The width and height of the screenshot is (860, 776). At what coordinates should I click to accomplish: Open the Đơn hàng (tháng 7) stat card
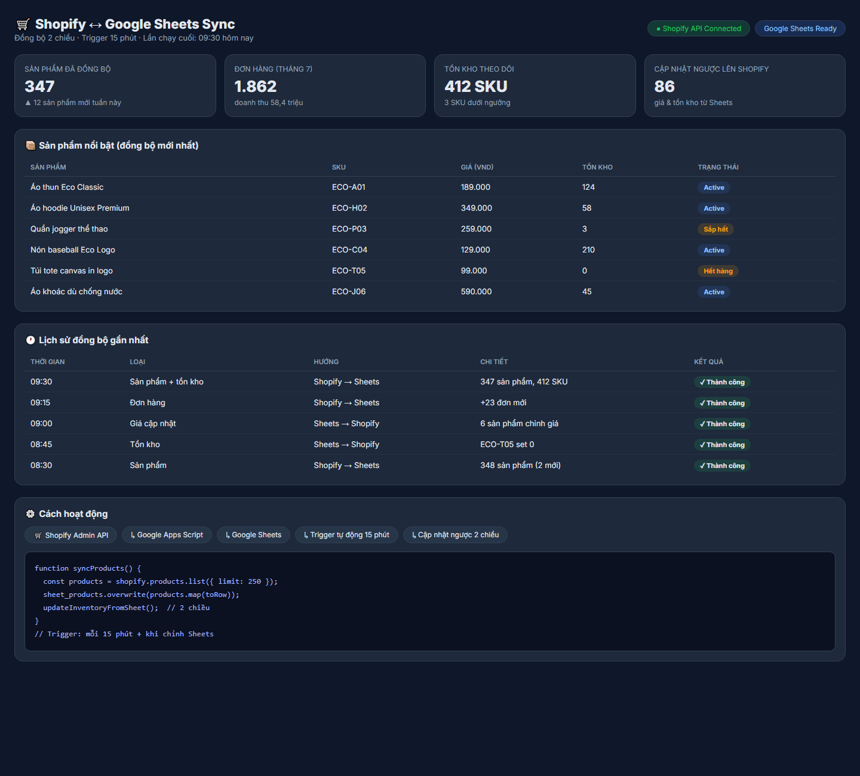[x=325, y=86]
